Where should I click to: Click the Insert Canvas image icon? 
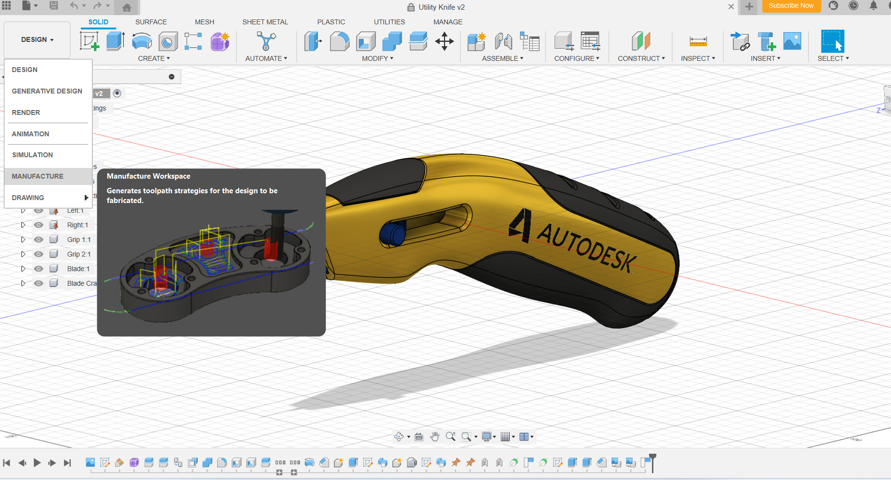click(792, 41)
